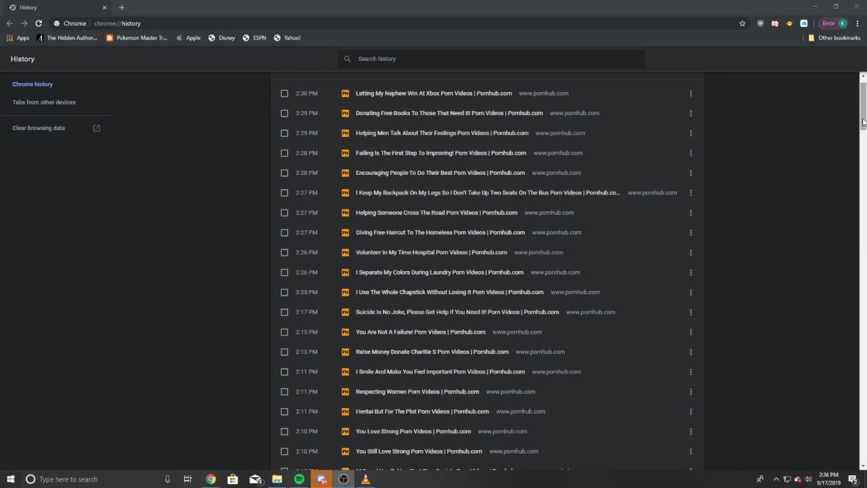The height and width of the screenshot is (488, 867).
Task: Check the box beside 'Respecting Women' entry
Action: [284, 392]
